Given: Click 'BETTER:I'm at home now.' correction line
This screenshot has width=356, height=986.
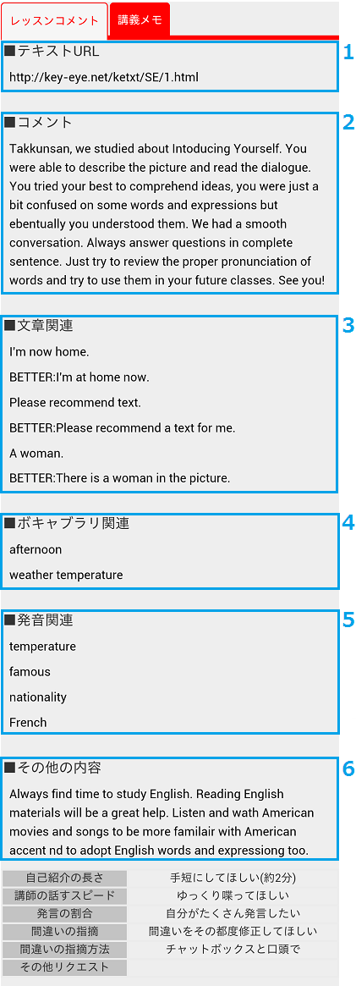Looking at the screenshot, I should [79, 377].
